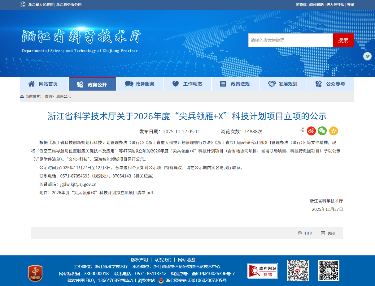Viewport: 375px width, 286px height.
Task: Click the gray share icon beside Weibo
Action: coord(302,130)
